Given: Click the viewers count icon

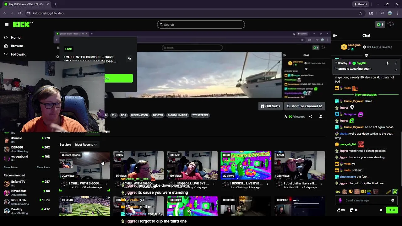Looking at the screenshot, I should [x=286, y=116].
